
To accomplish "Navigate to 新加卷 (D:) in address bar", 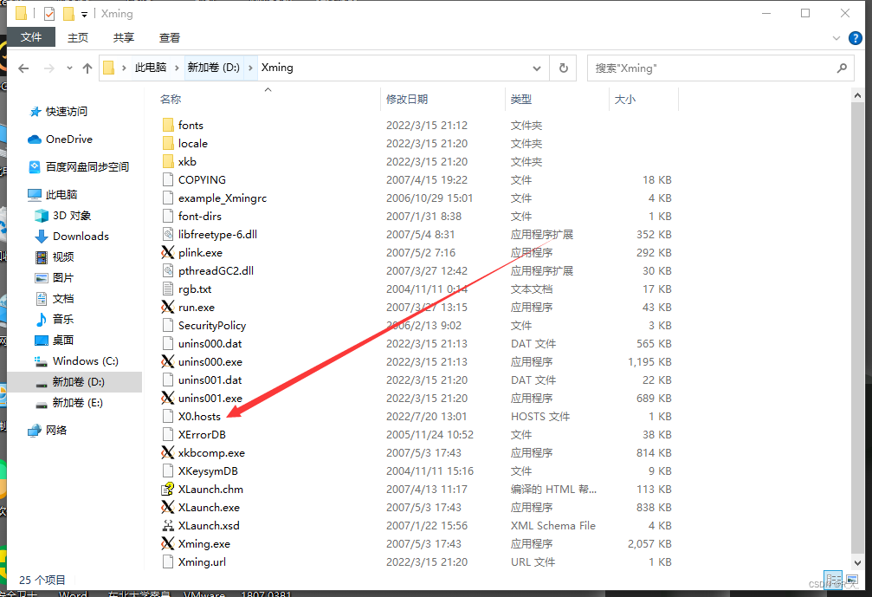I will pos(214,68).
